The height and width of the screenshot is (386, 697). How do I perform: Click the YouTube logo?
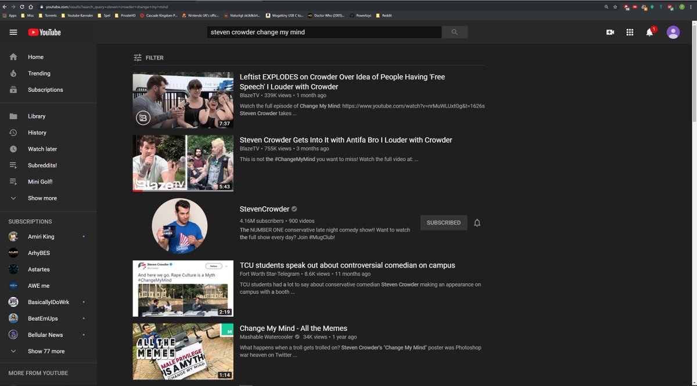pos(45,33)
